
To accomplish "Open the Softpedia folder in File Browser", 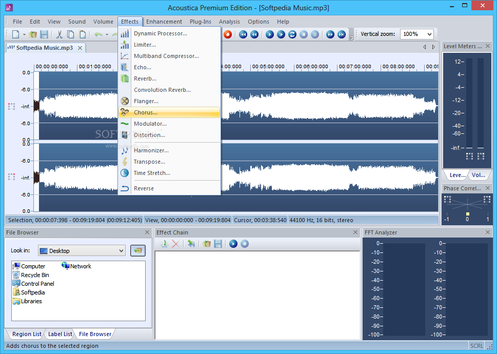I will pyautogui.click(x=29, y=292).
